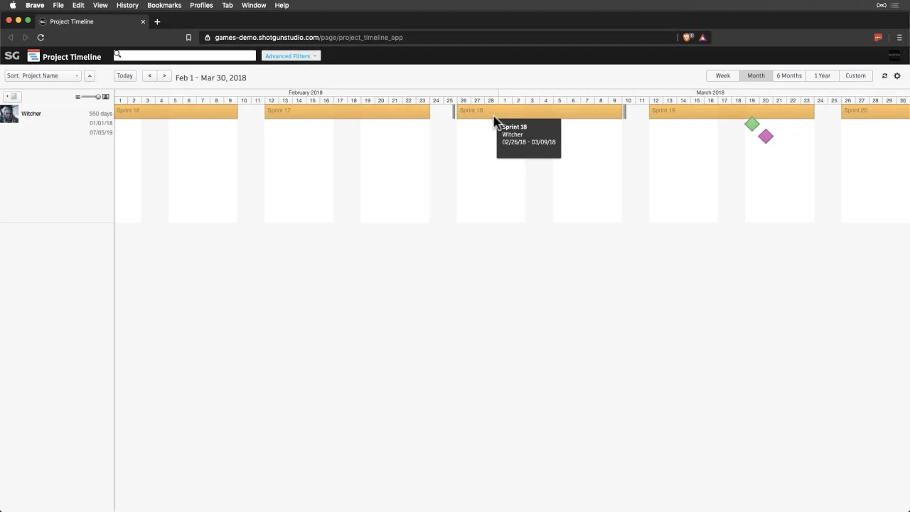Close the Project Timeline tab
This screenshot has height=512, width=910.
(x=143, y=21)
